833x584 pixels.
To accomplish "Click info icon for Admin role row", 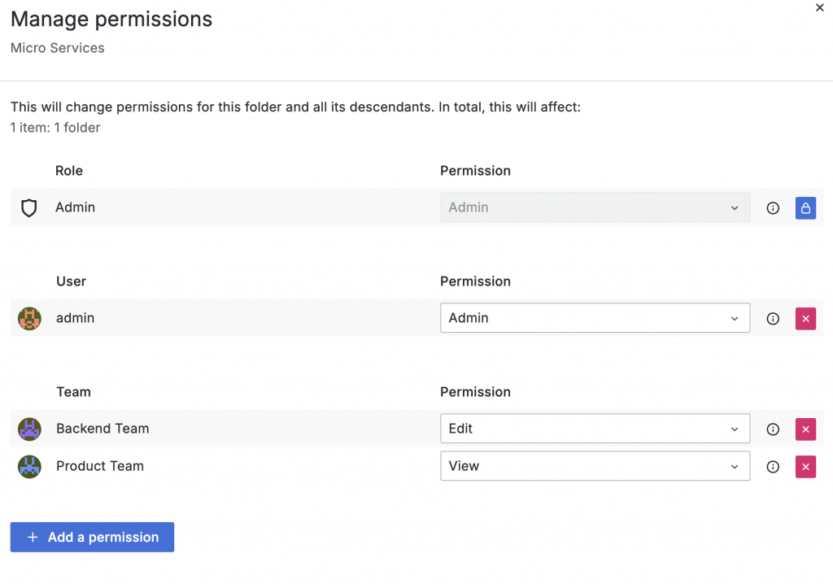I will [x=773, y=208].
